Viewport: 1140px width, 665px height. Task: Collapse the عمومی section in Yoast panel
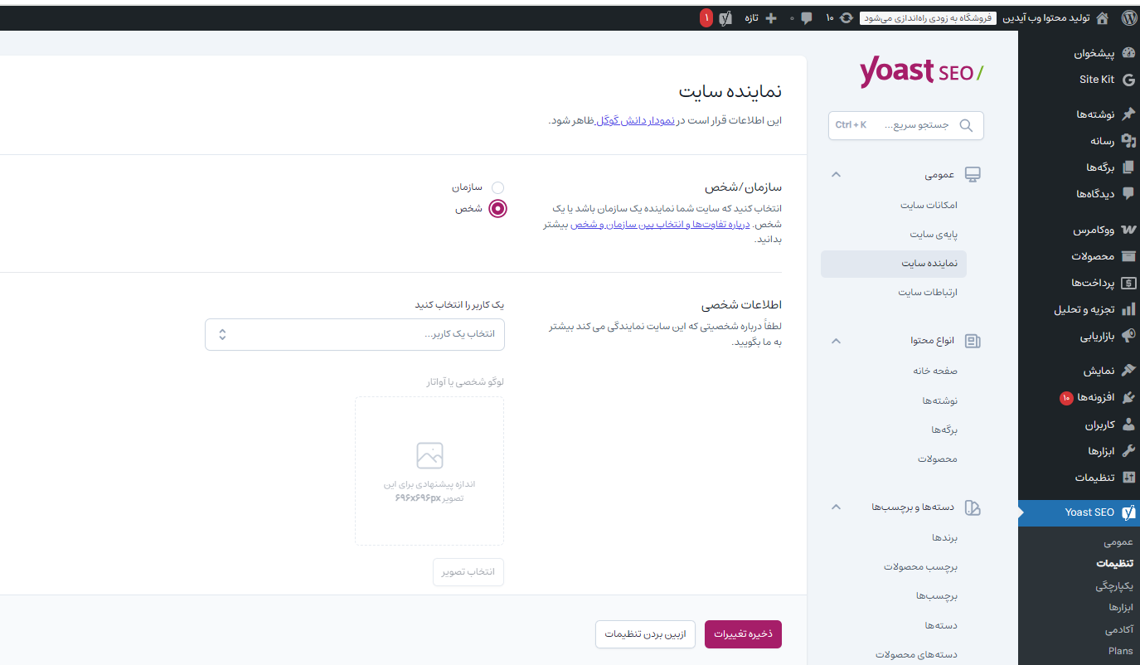[836, 174]
